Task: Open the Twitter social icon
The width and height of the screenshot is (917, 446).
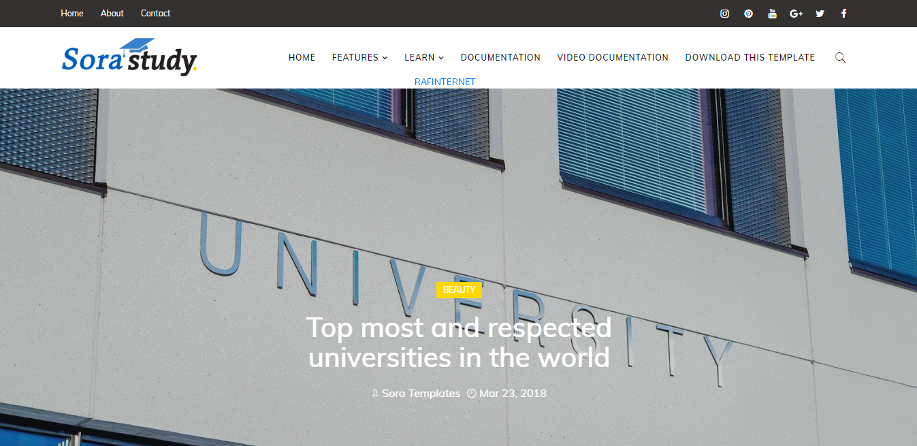Action: (x=820, y=14)
